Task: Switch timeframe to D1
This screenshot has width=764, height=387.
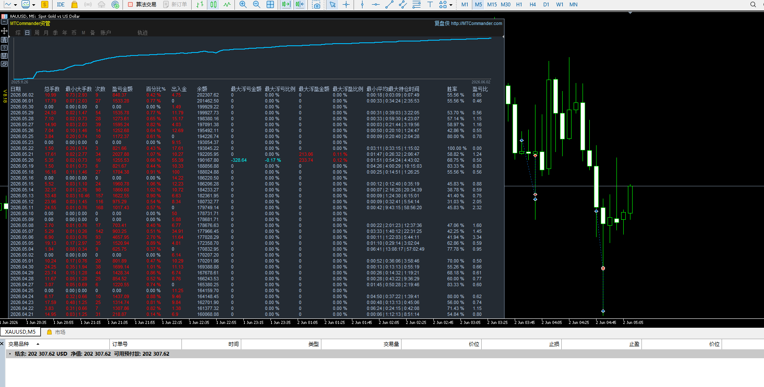Action: (546, 5)
